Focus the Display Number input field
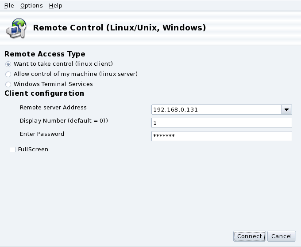 (221, 123)
